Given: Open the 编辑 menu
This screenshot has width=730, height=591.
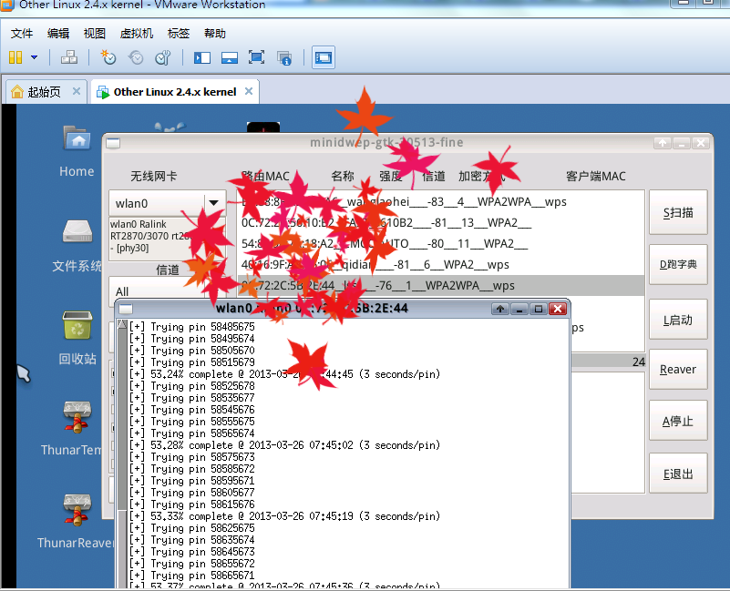Looking at the screenshot, I should pos(58,34).
